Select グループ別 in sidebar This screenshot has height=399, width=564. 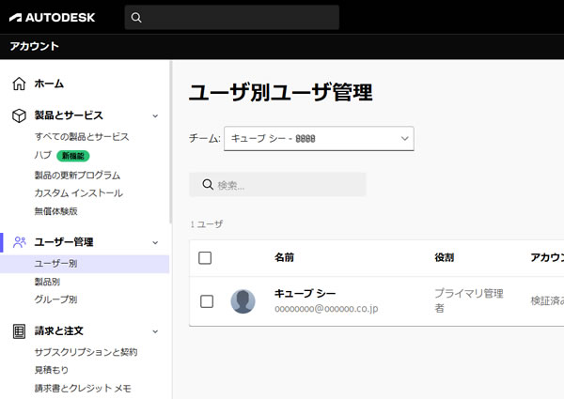[55, 299]
